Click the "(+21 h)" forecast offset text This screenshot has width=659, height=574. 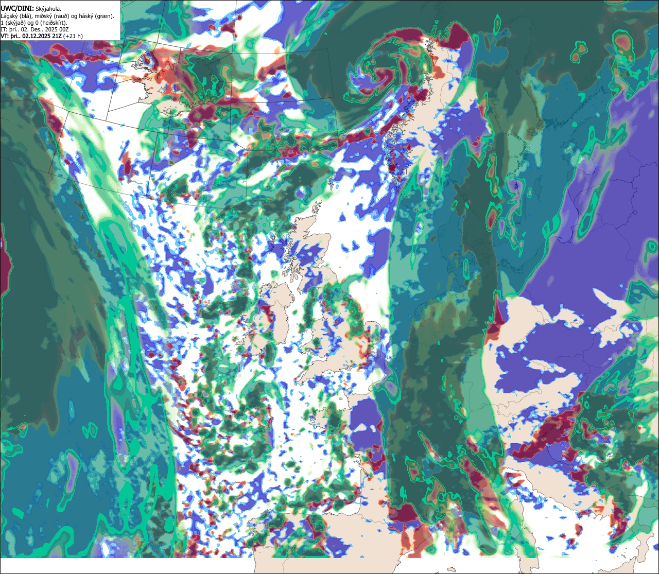point(73,37)
